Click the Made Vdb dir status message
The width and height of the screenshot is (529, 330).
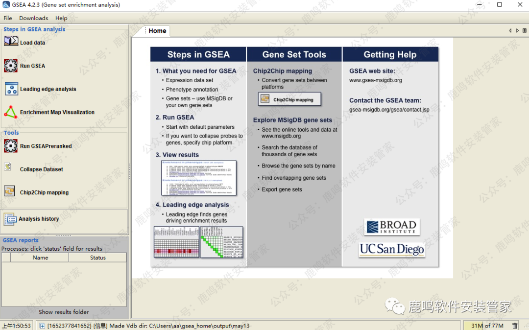148,326
